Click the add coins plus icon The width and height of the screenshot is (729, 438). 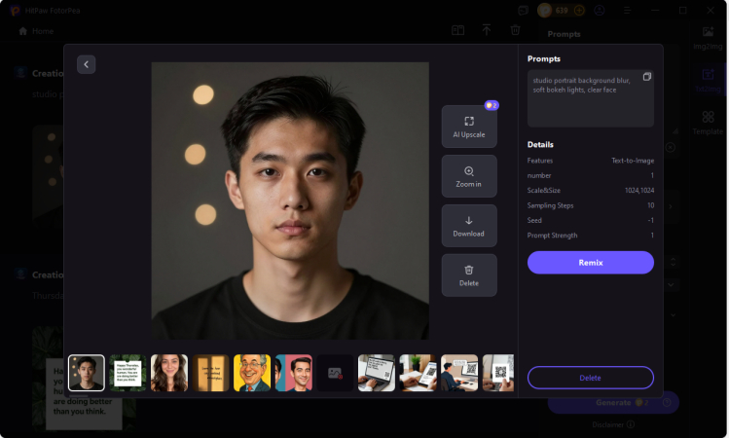pyautogui.click(x=579, y=11)
